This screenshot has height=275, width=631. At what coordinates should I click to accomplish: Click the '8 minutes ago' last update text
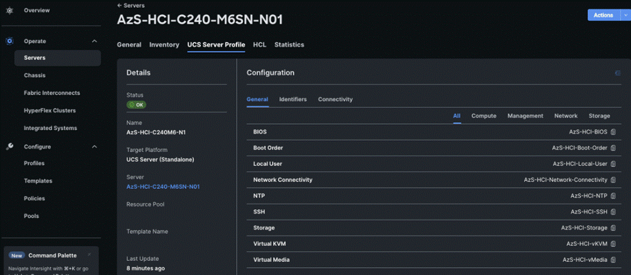coord(145,268)
